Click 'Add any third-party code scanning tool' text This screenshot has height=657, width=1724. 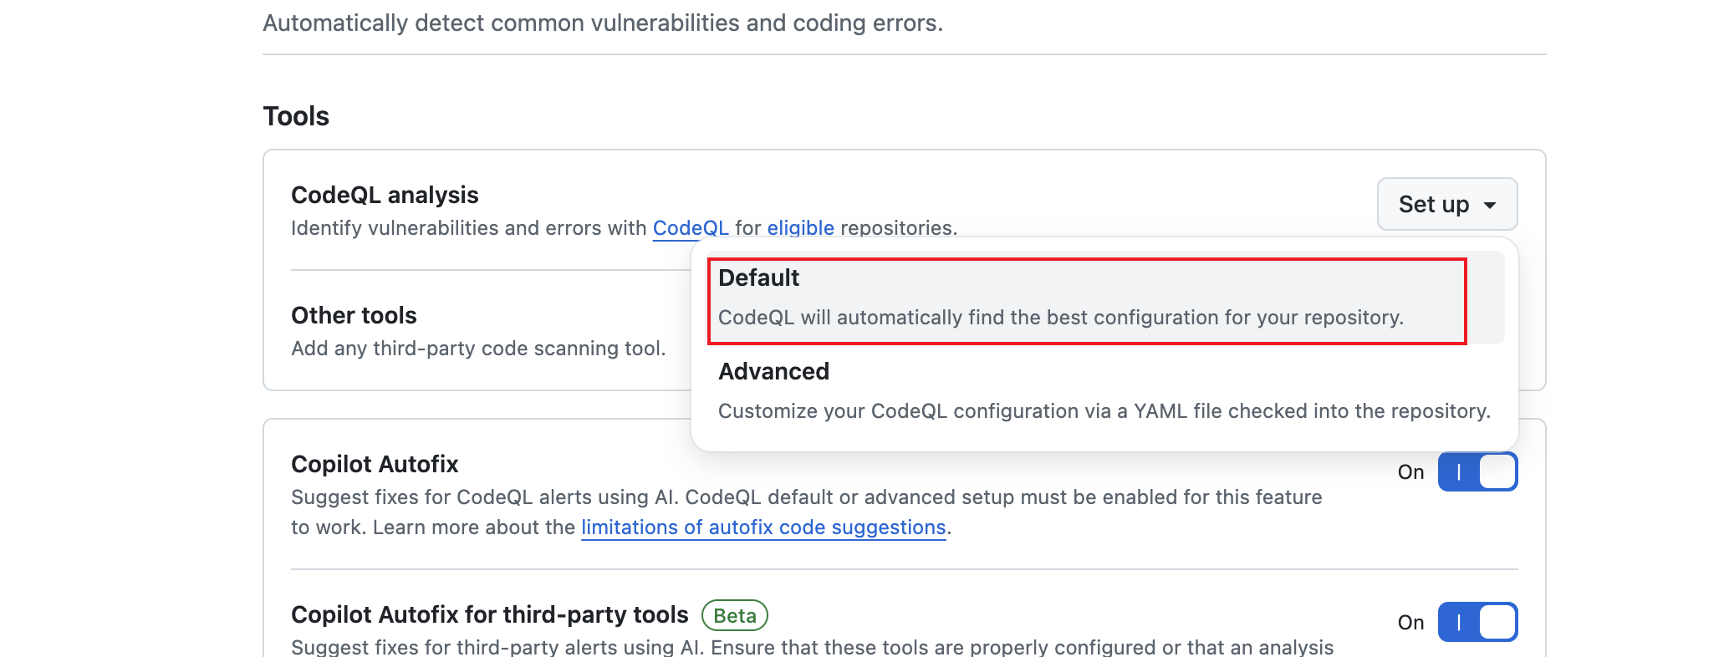478,349
